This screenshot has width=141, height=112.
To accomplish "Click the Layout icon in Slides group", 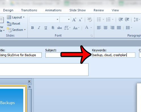I will coord(9,17).
